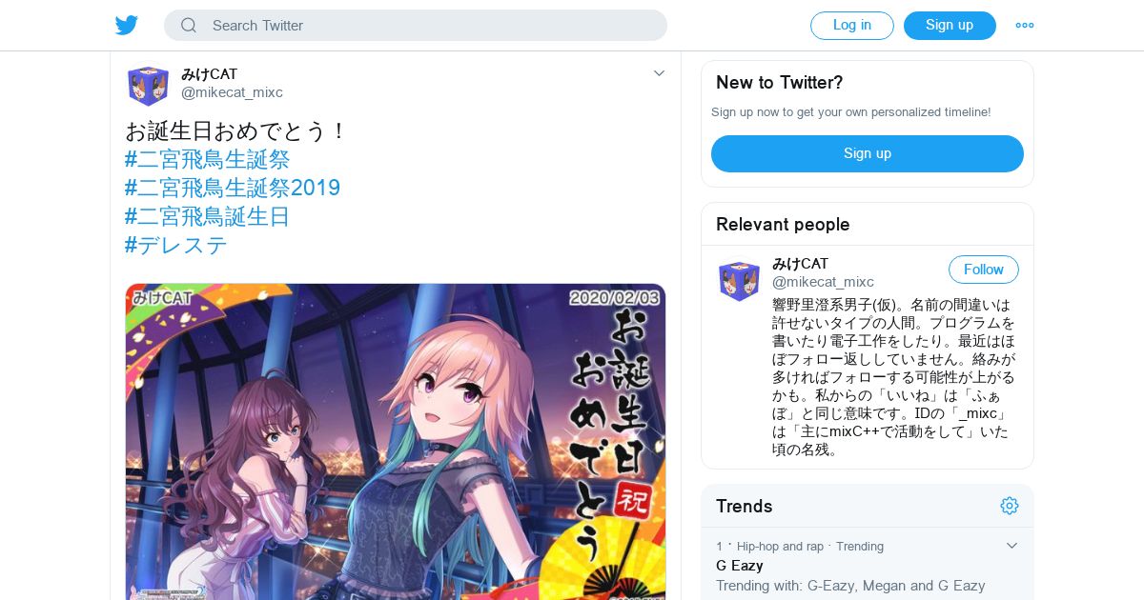Open G Eazy trending topic
The width and height of the screenshot is (1144, 600).
[740, 566]
